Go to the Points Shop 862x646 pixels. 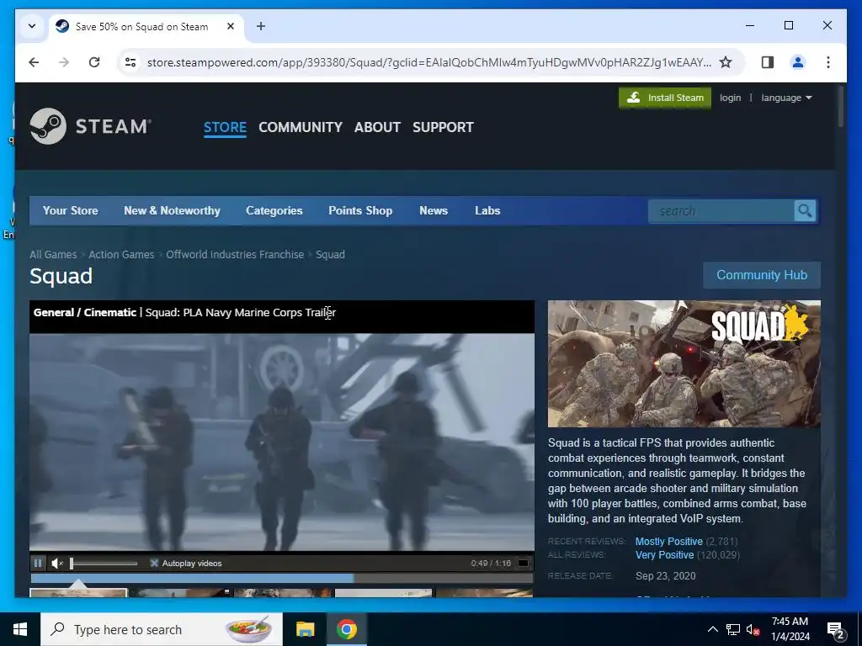pos(360,211)
